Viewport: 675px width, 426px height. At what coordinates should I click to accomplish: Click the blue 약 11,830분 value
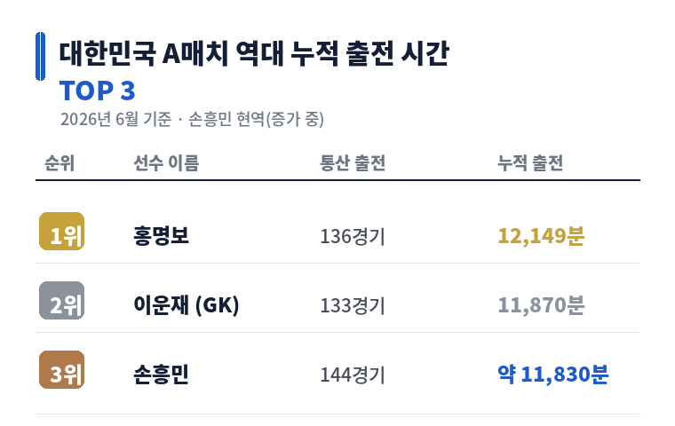[x=553, y=375]
